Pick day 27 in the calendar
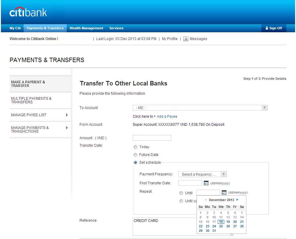The image size is (296, 239). coord(235,226)
